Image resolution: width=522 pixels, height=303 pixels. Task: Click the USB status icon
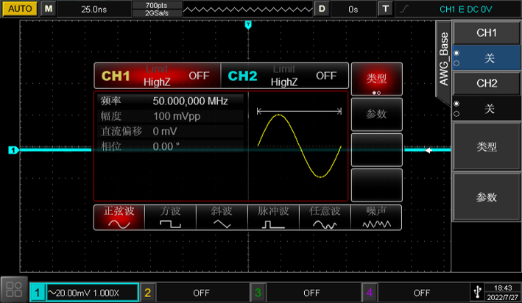(x=476, y=292)
